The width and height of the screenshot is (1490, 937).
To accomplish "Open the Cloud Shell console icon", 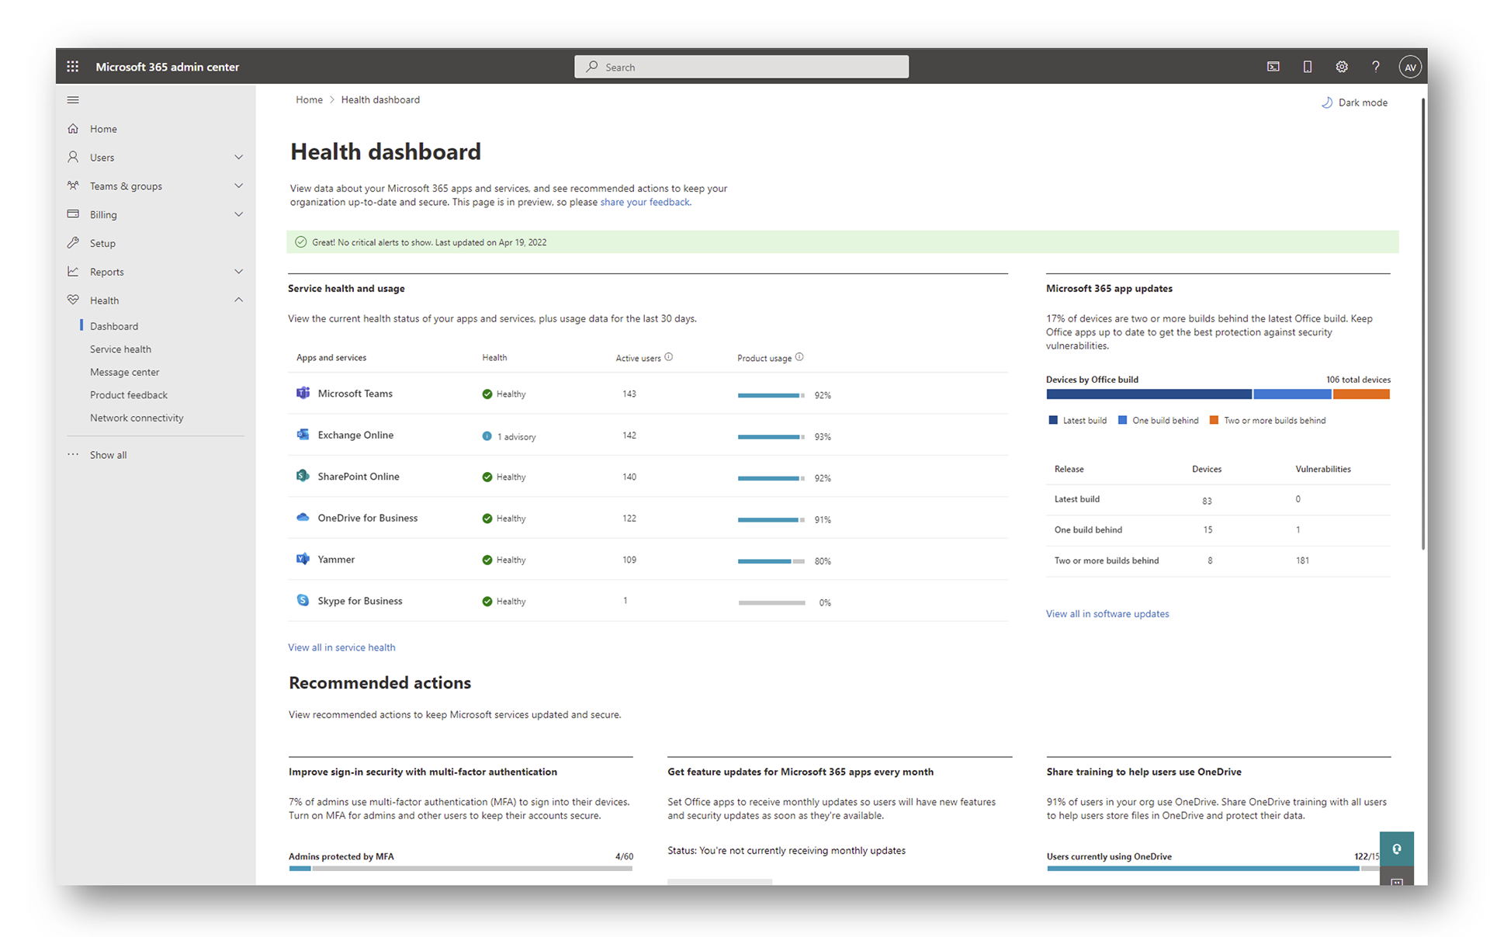I will click(x=1273, y=67).
